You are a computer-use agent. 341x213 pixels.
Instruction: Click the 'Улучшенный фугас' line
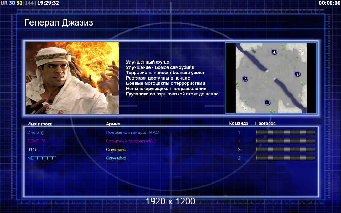[147, 62]
